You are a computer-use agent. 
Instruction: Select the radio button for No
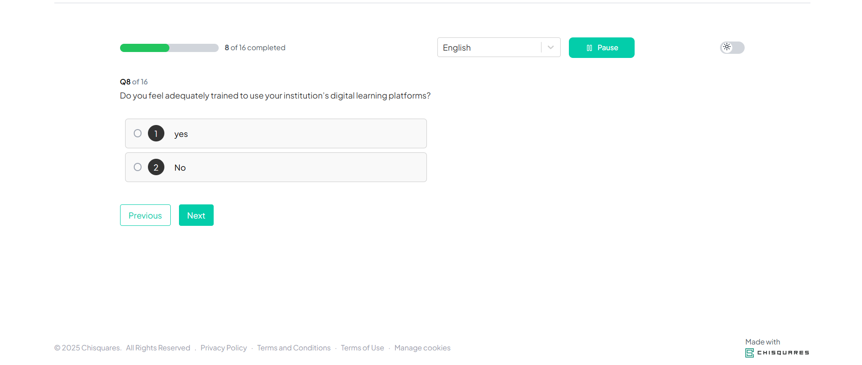coord(137,167)
